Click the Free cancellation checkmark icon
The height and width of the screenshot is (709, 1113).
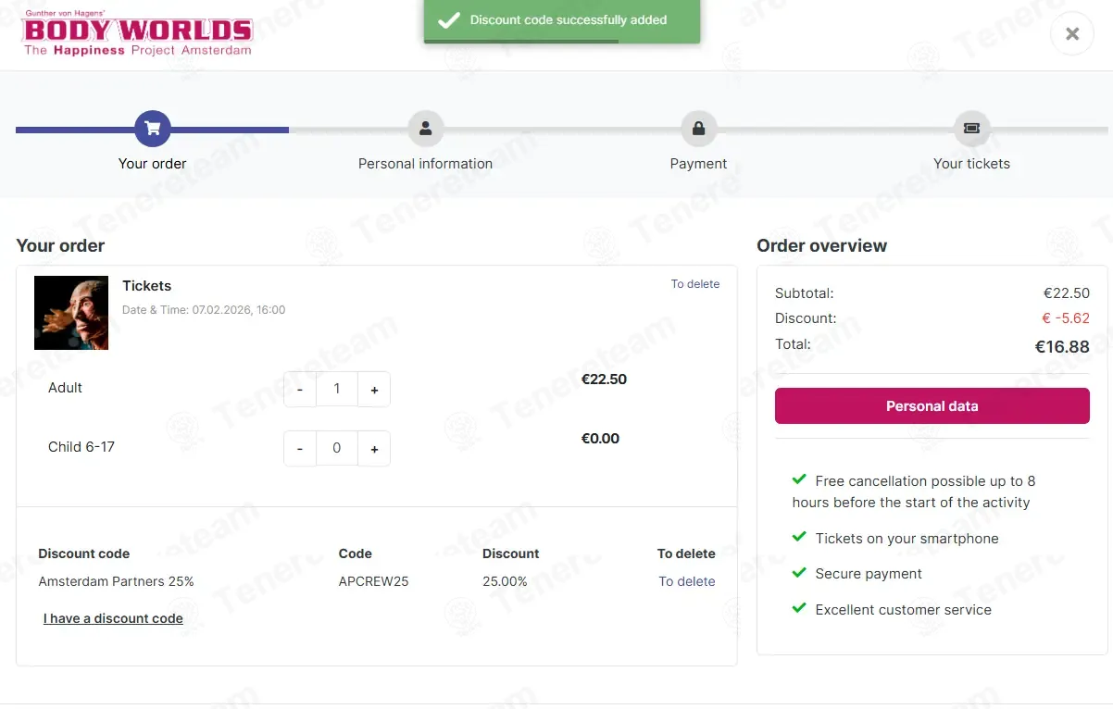[x=799, y=479]
